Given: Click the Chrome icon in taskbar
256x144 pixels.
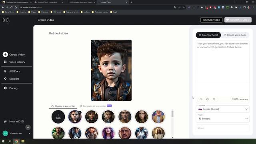Looking at the screenshot, I should pos(16,141).
